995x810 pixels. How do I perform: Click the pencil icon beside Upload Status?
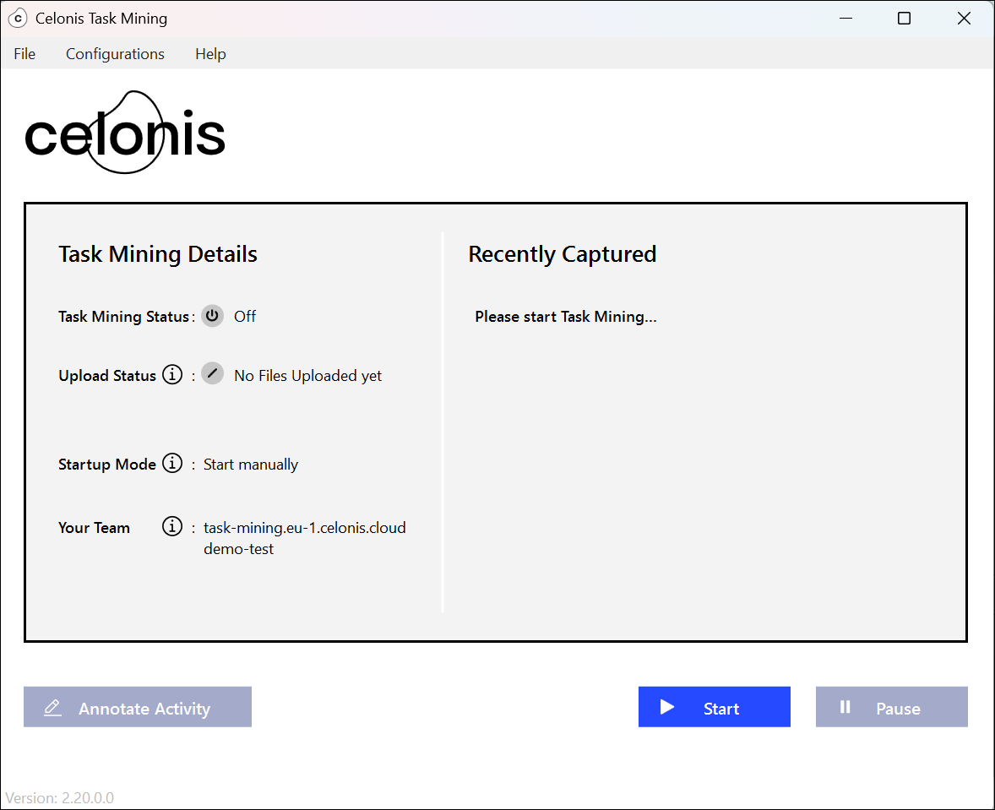(x=212, y=373)
